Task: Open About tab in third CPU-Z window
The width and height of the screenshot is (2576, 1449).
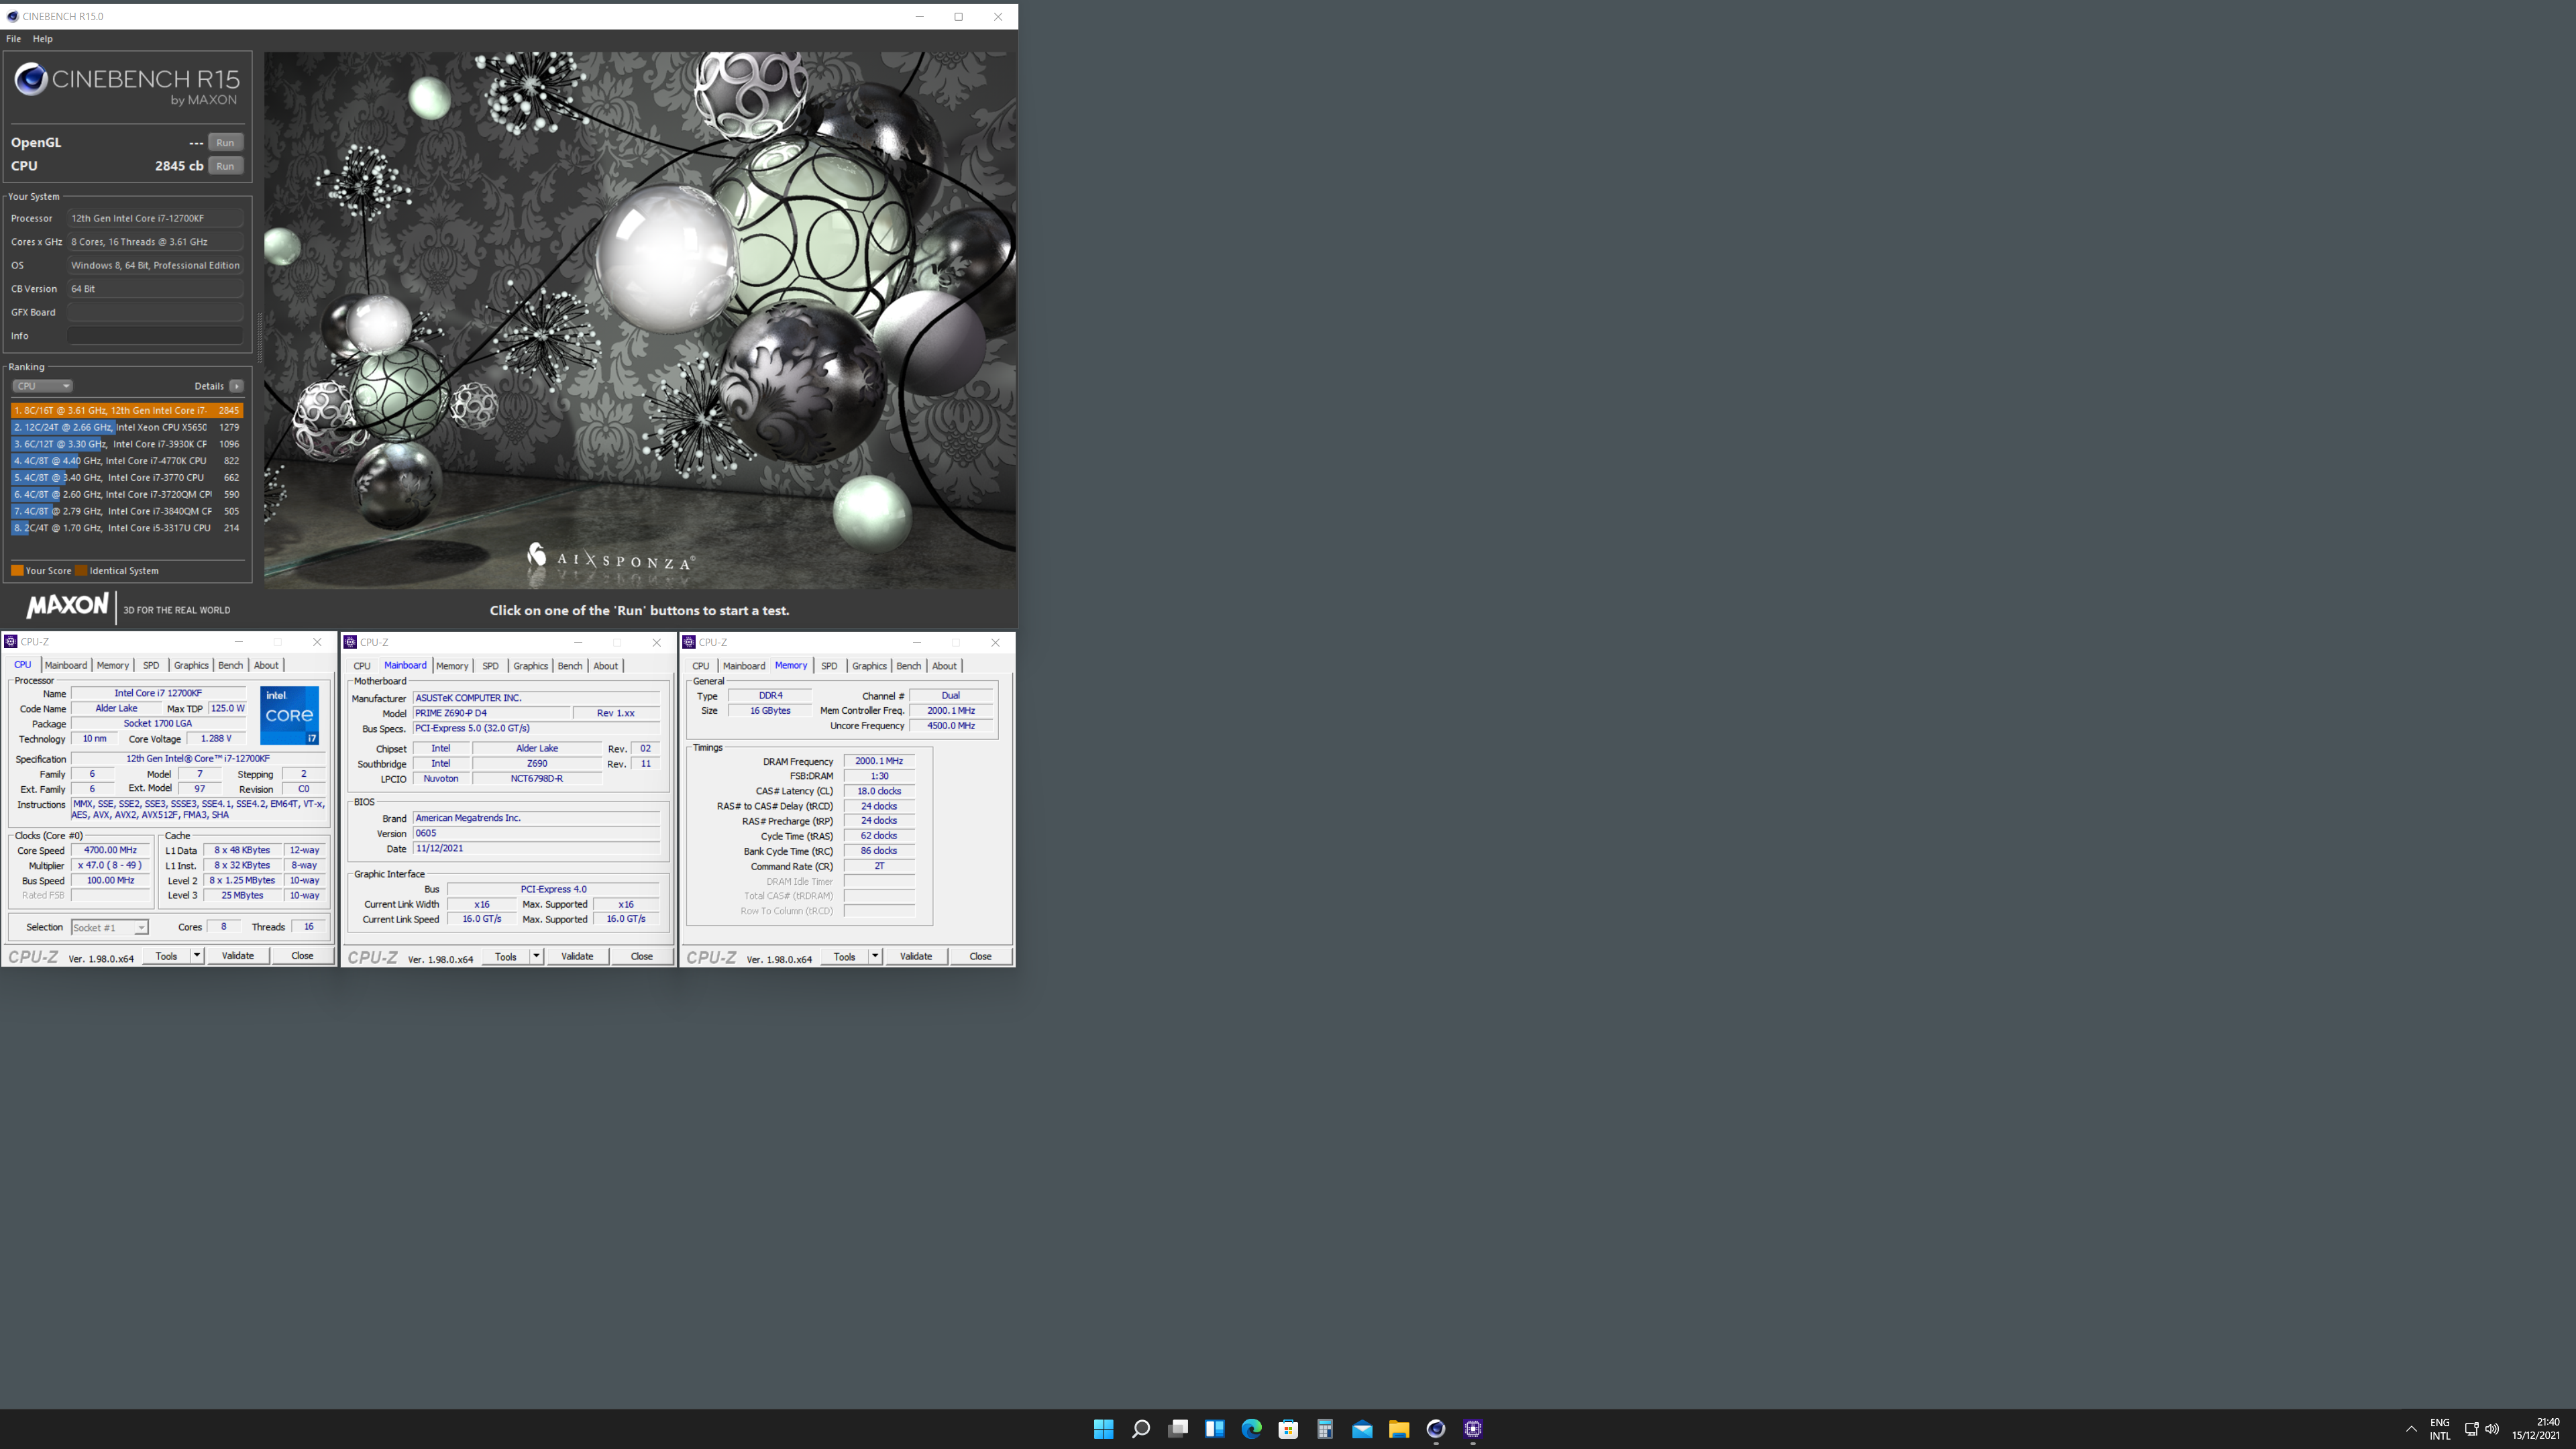Action: 944,666
